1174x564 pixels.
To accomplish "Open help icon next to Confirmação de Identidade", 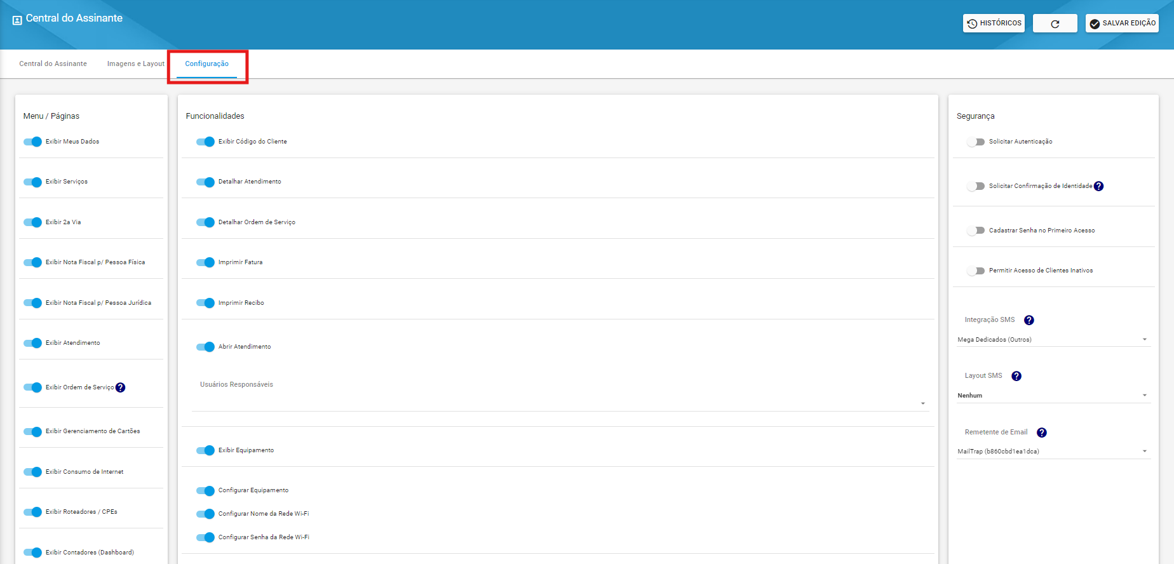I will [x=1098, y=186].
